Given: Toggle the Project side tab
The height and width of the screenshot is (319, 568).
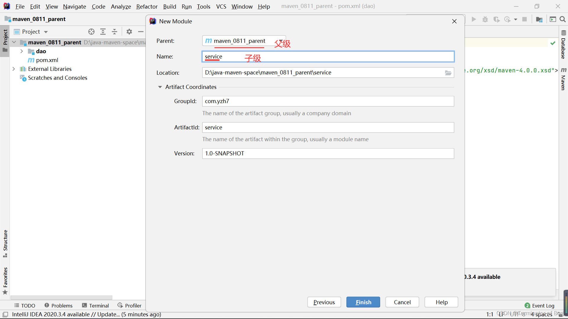Looking at the screenshot, I should tap(5, 40).
